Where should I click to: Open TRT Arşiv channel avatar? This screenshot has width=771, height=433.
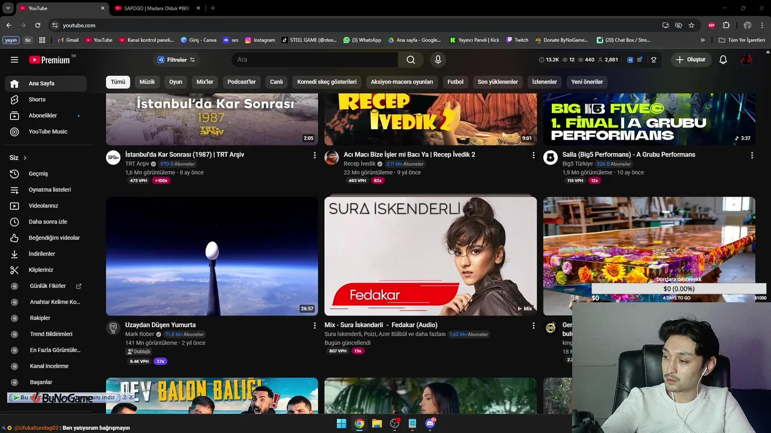113,158
